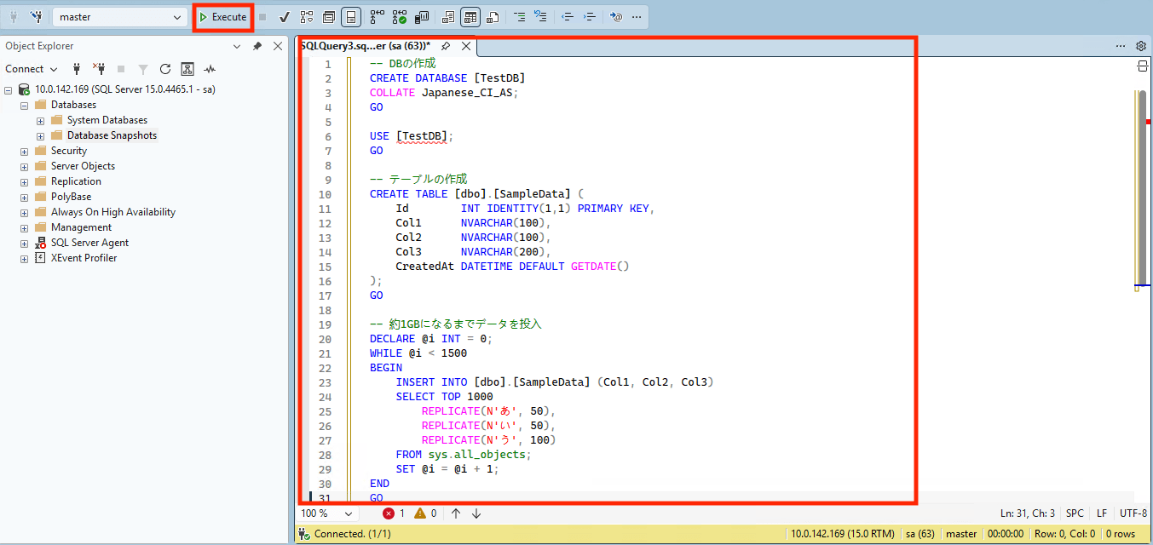Image resolution: width=1153 pixels, height=545 pixels.
Task: Select the PolyBase node
Action: 71,197
